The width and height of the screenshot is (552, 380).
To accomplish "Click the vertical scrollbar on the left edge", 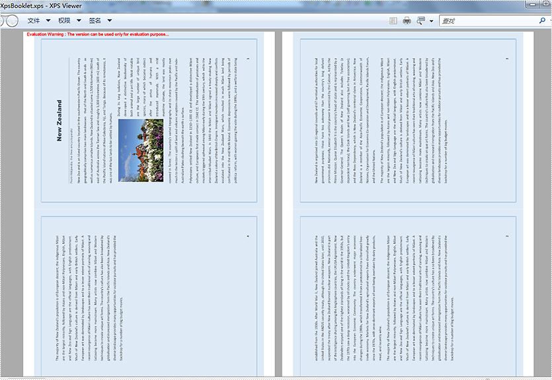I will (3, 198).
